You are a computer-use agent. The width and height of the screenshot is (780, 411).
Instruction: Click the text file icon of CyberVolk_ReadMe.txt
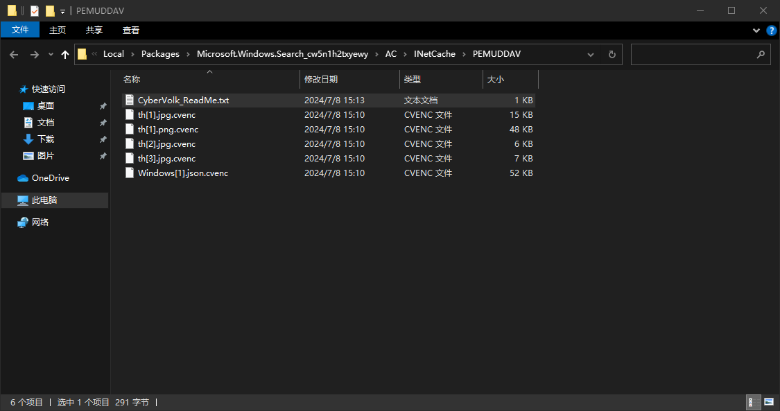coord(130,100)
